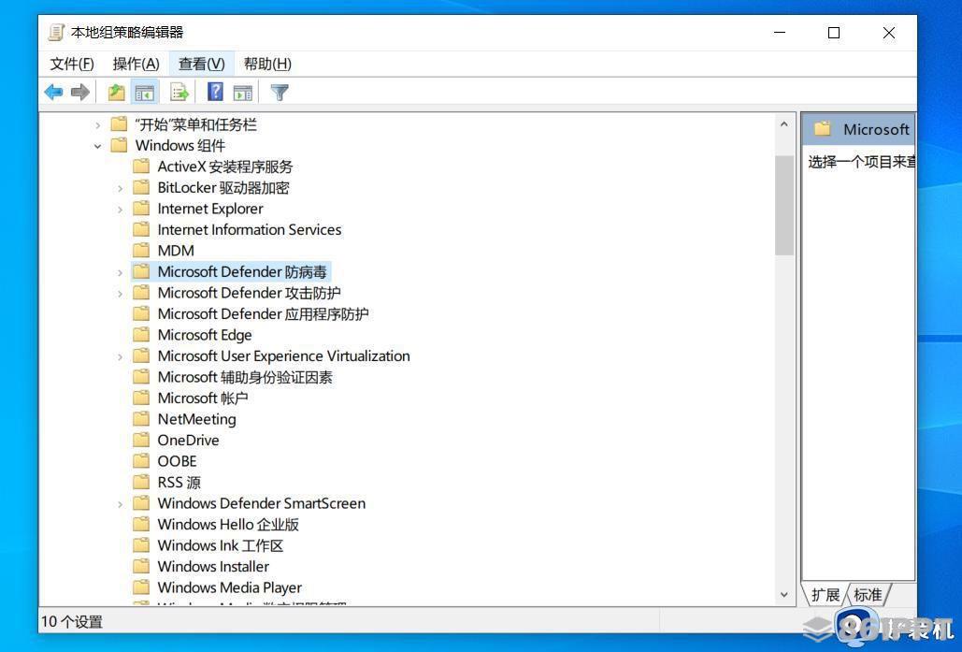Click folder icon beside Windows Media Player
The image size is (962, 652).
[142, 587]
